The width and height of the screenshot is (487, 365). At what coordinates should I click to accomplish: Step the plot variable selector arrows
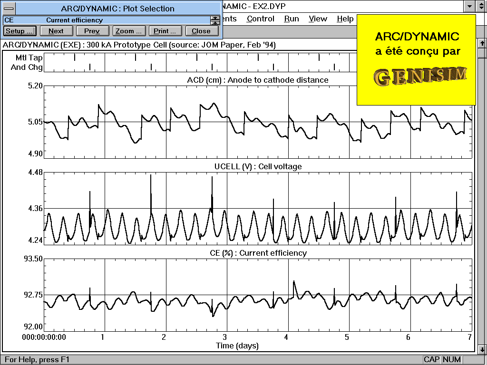(215, 20)
